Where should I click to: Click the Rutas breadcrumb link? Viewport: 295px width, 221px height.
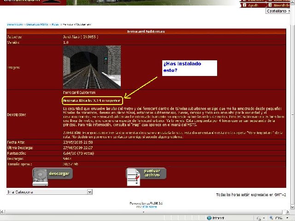[x=55, y=23]
